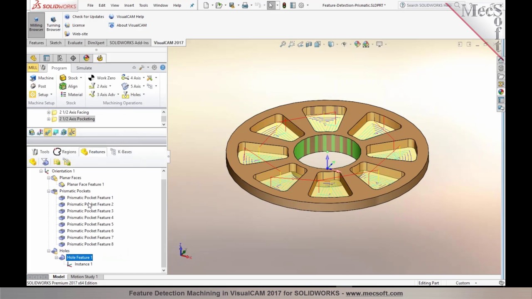Screen dimensions: 532x299
Task: Open the 5 Axis dropdown
Action: [x=133, y=86]
